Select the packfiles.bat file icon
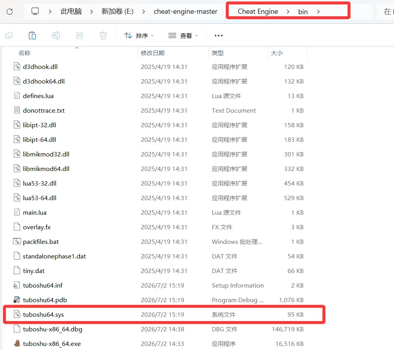The height and width of the screenshot is (353, 394). 17,242
